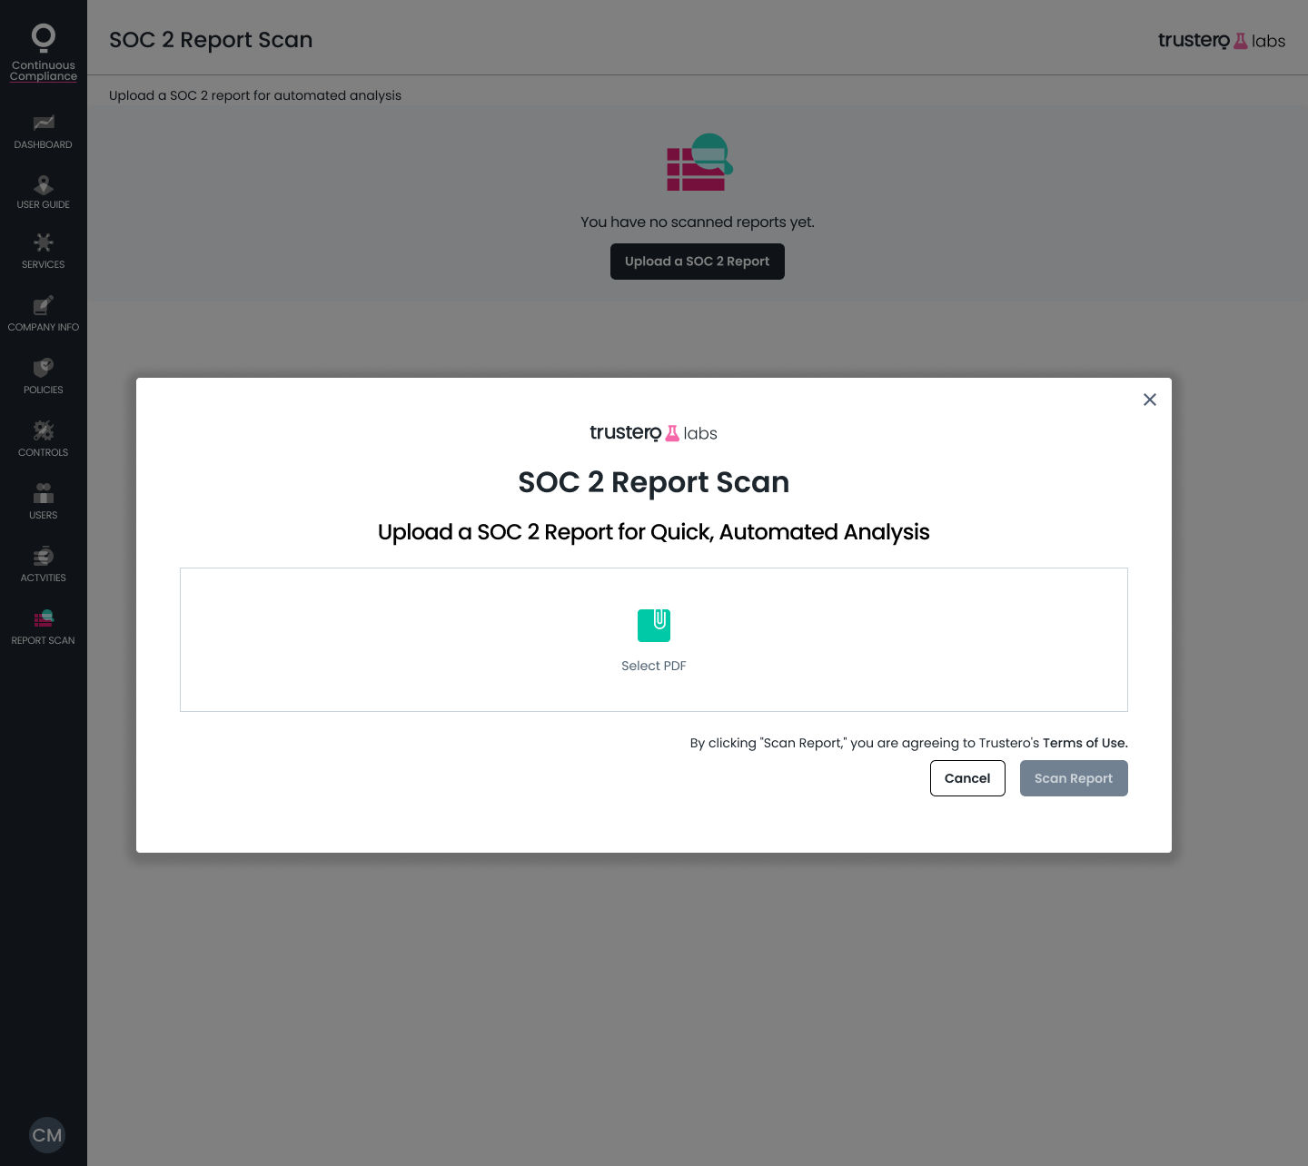
Task: Click the PDF upload drop zone area
Action: point(654,639)
